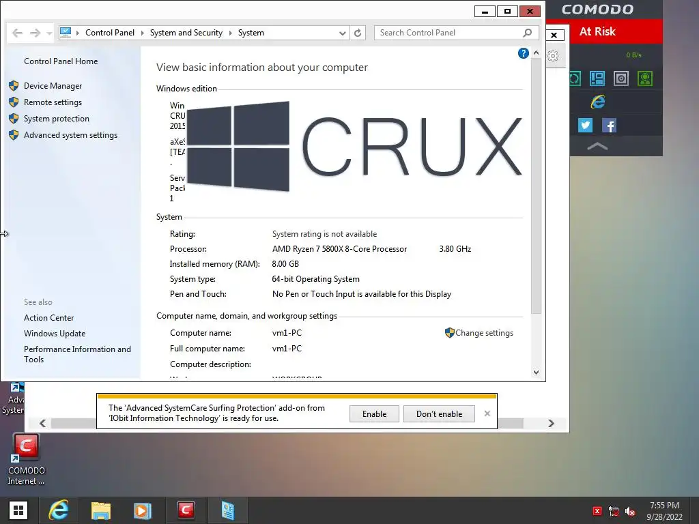Close the background browser tab X

point(554,35)
